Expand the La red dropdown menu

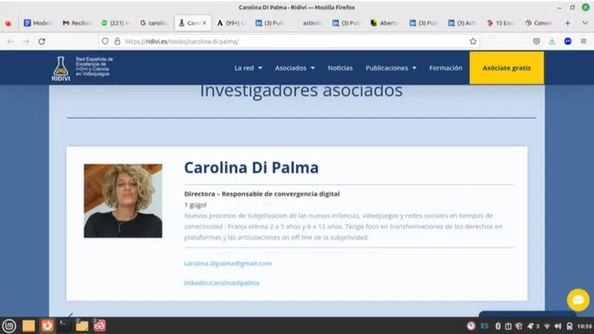pyautogui.click(x=249, y=68)
